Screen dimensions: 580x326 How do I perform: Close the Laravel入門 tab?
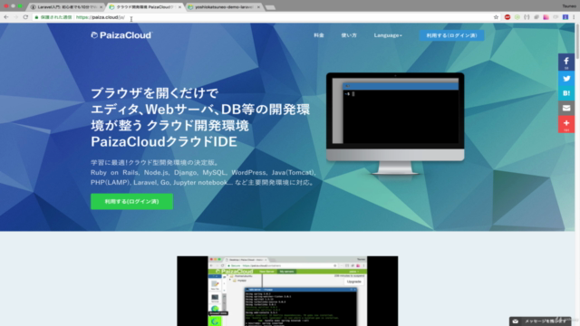point(101,7)
